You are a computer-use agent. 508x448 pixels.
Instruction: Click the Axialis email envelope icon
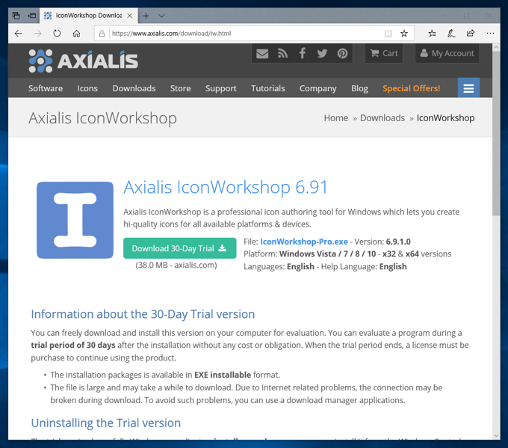click(x=262, y=54)
